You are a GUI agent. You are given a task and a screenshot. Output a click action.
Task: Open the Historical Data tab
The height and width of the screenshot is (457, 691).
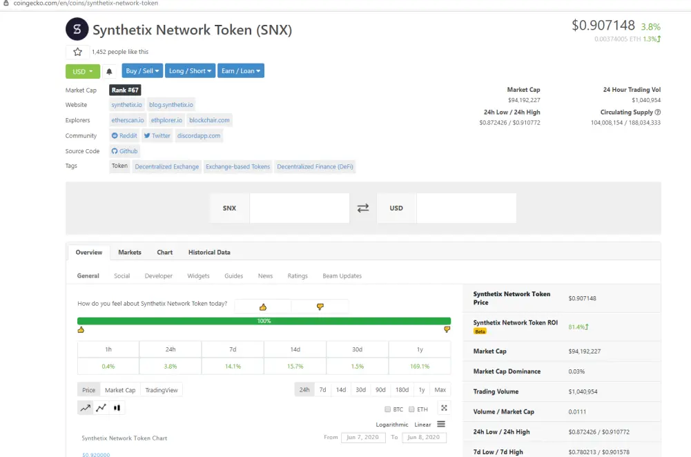pyautogui.click(x=209, y=253)
